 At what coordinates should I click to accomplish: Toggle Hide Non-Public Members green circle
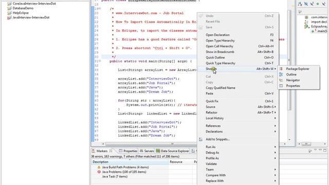pyautogui.click(x=318, y=4)
